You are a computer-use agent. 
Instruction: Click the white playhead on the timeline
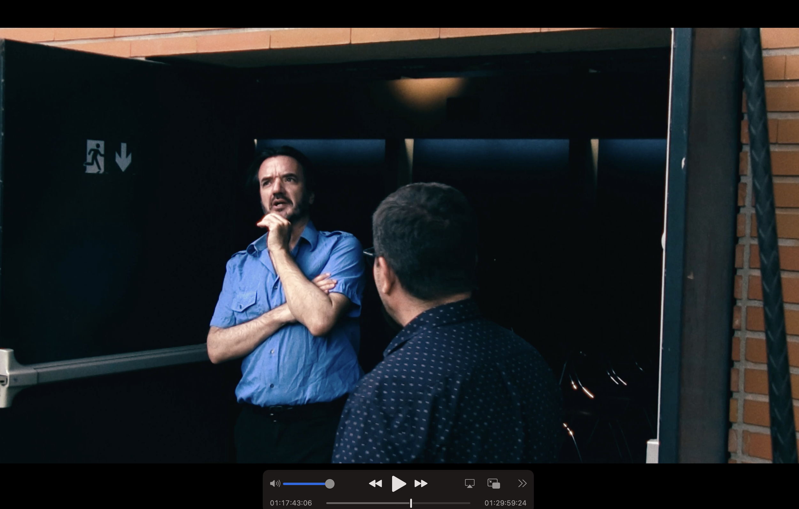tap(411, 503)
